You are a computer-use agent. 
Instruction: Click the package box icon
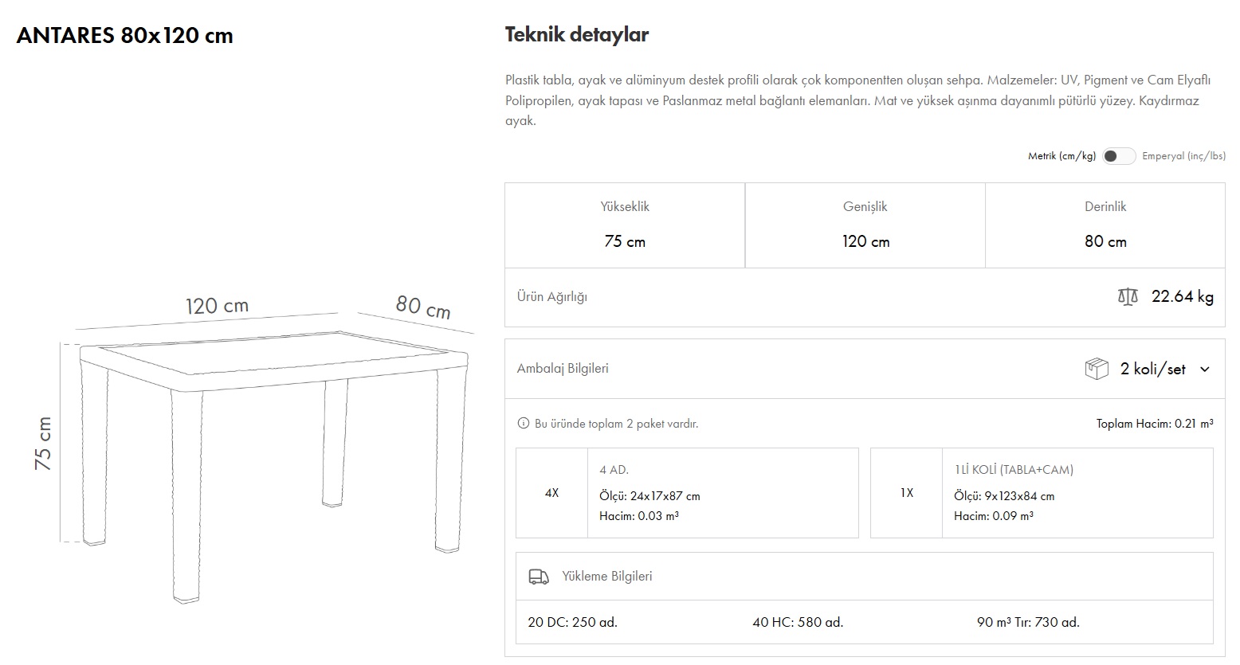[1097, 369]
